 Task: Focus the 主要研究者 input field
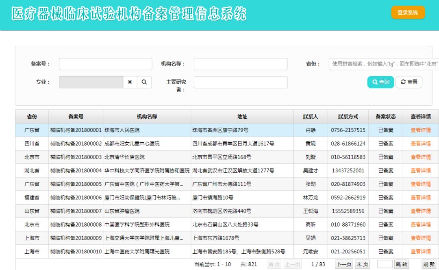(241, 82)
